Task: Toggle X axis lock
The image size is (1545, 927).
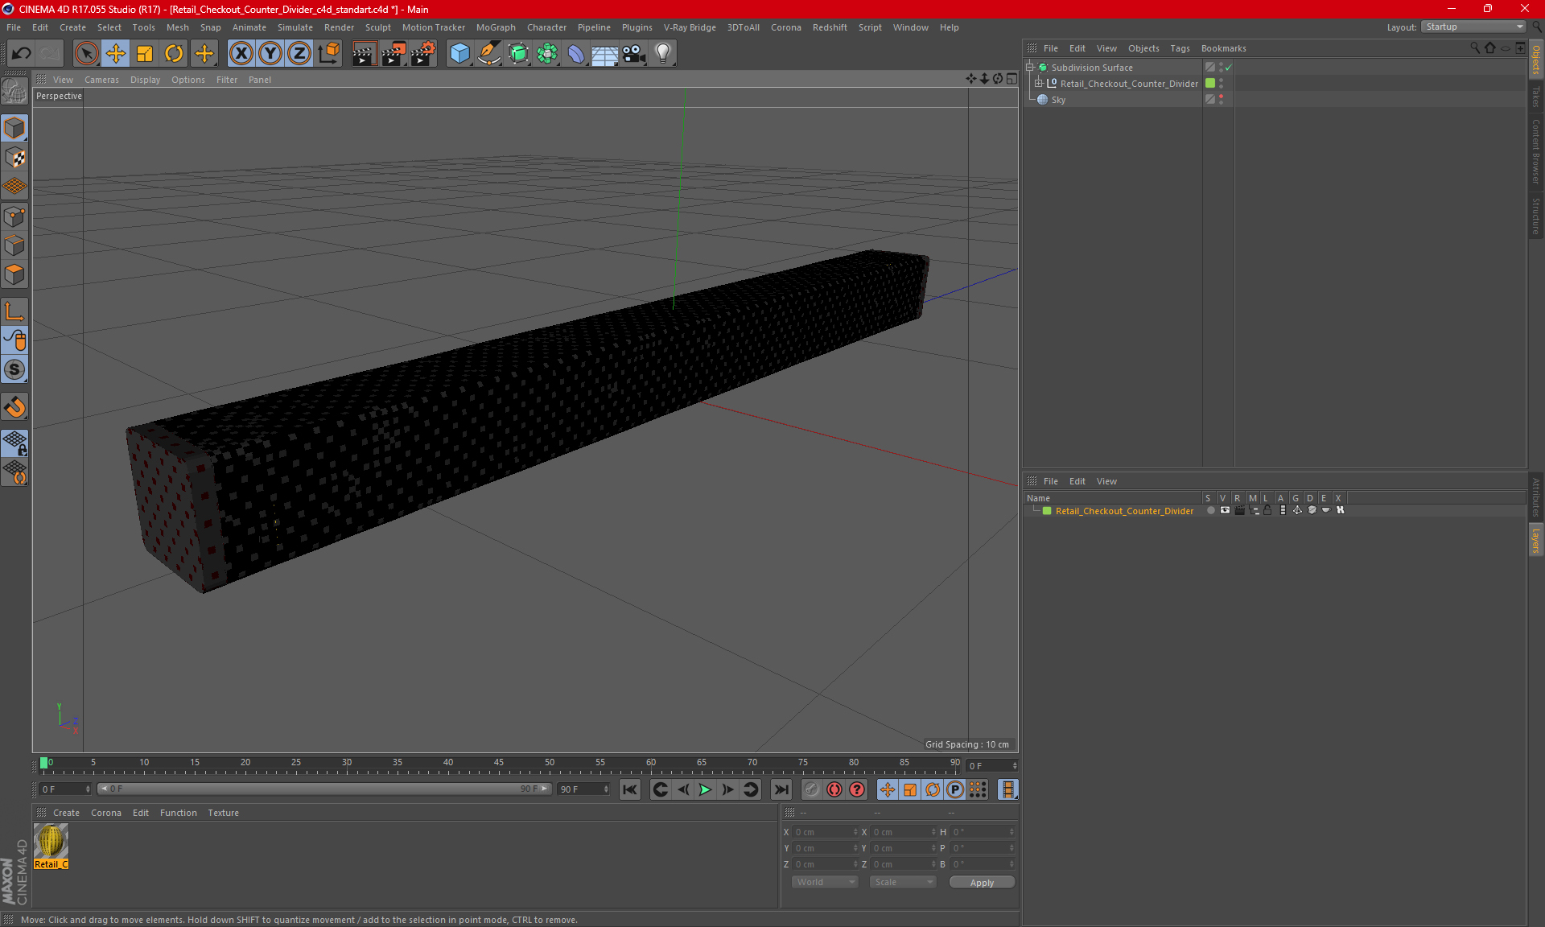Action: pyautogui.click(x=241, y=54)
